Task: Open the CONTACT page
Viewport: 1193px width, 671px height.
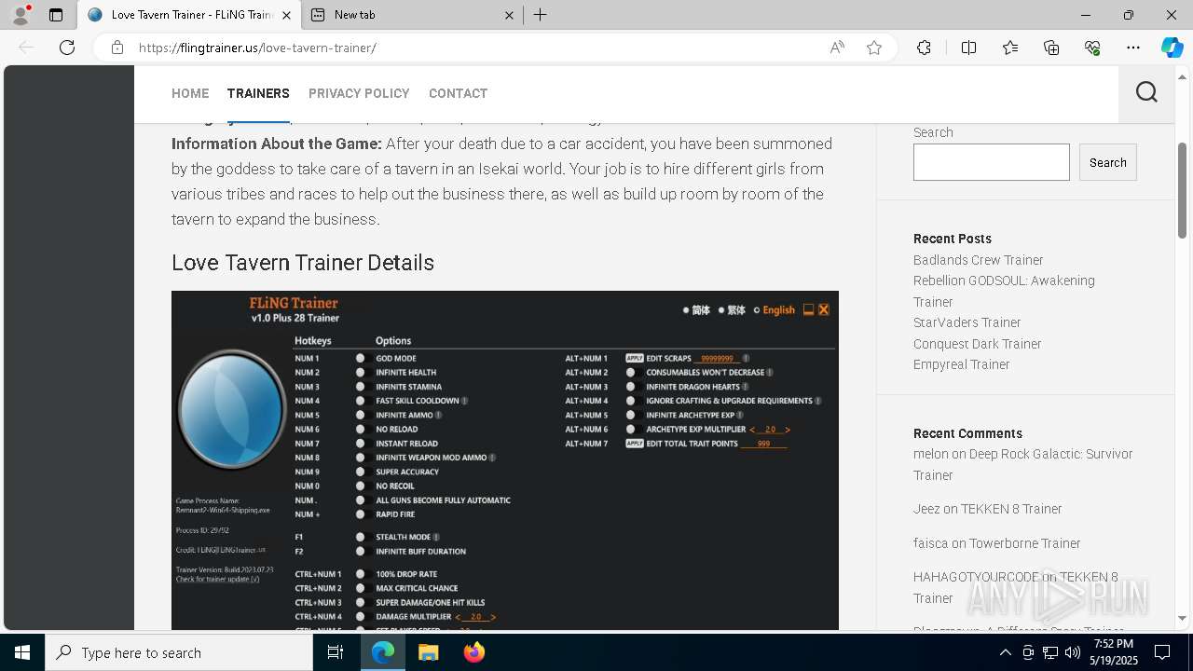Action: [x=458, y=93]
